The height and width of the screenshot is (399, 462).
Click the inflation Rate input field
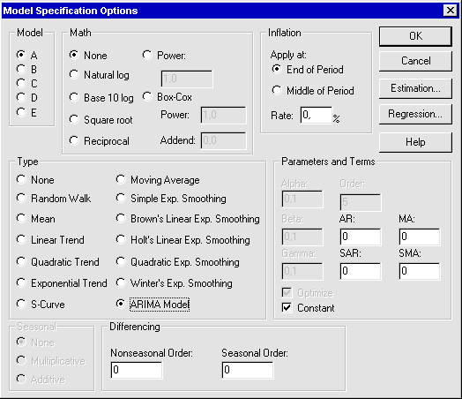[317, 115]
